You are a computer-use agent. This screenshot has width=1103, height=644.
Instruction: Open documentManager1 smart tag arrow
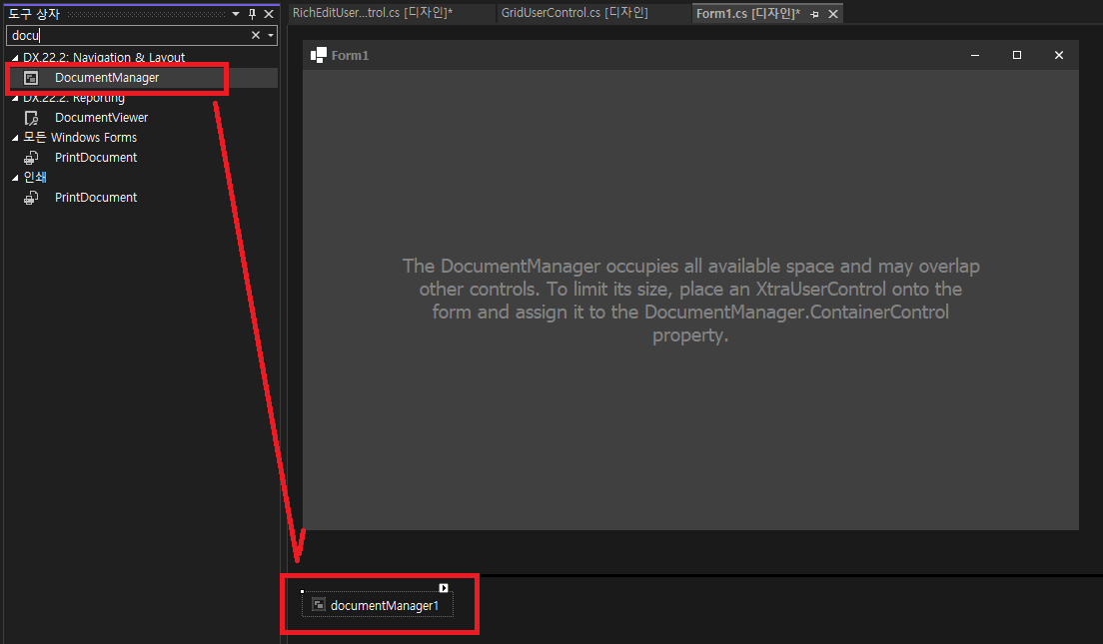tap(444, 588)
